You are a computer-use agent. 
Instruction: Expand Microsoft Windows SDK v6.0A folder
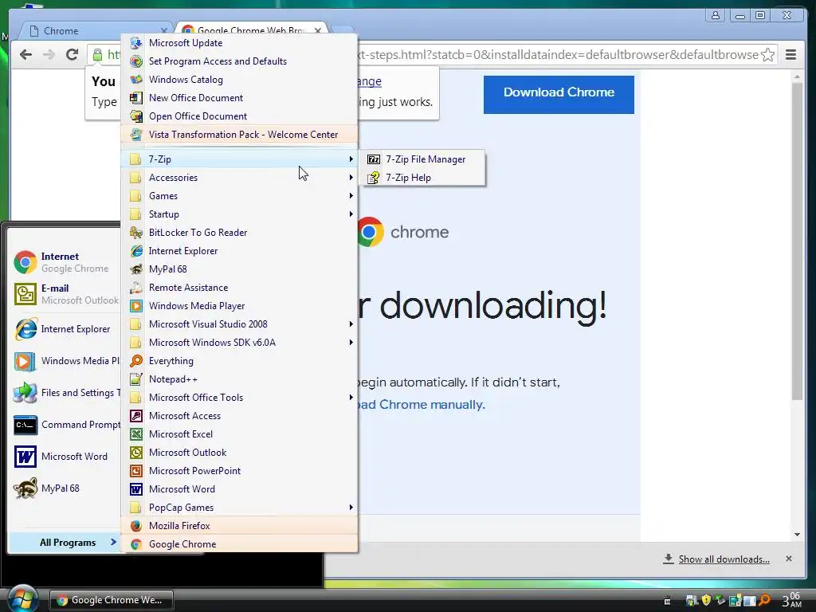pos(239,343)
